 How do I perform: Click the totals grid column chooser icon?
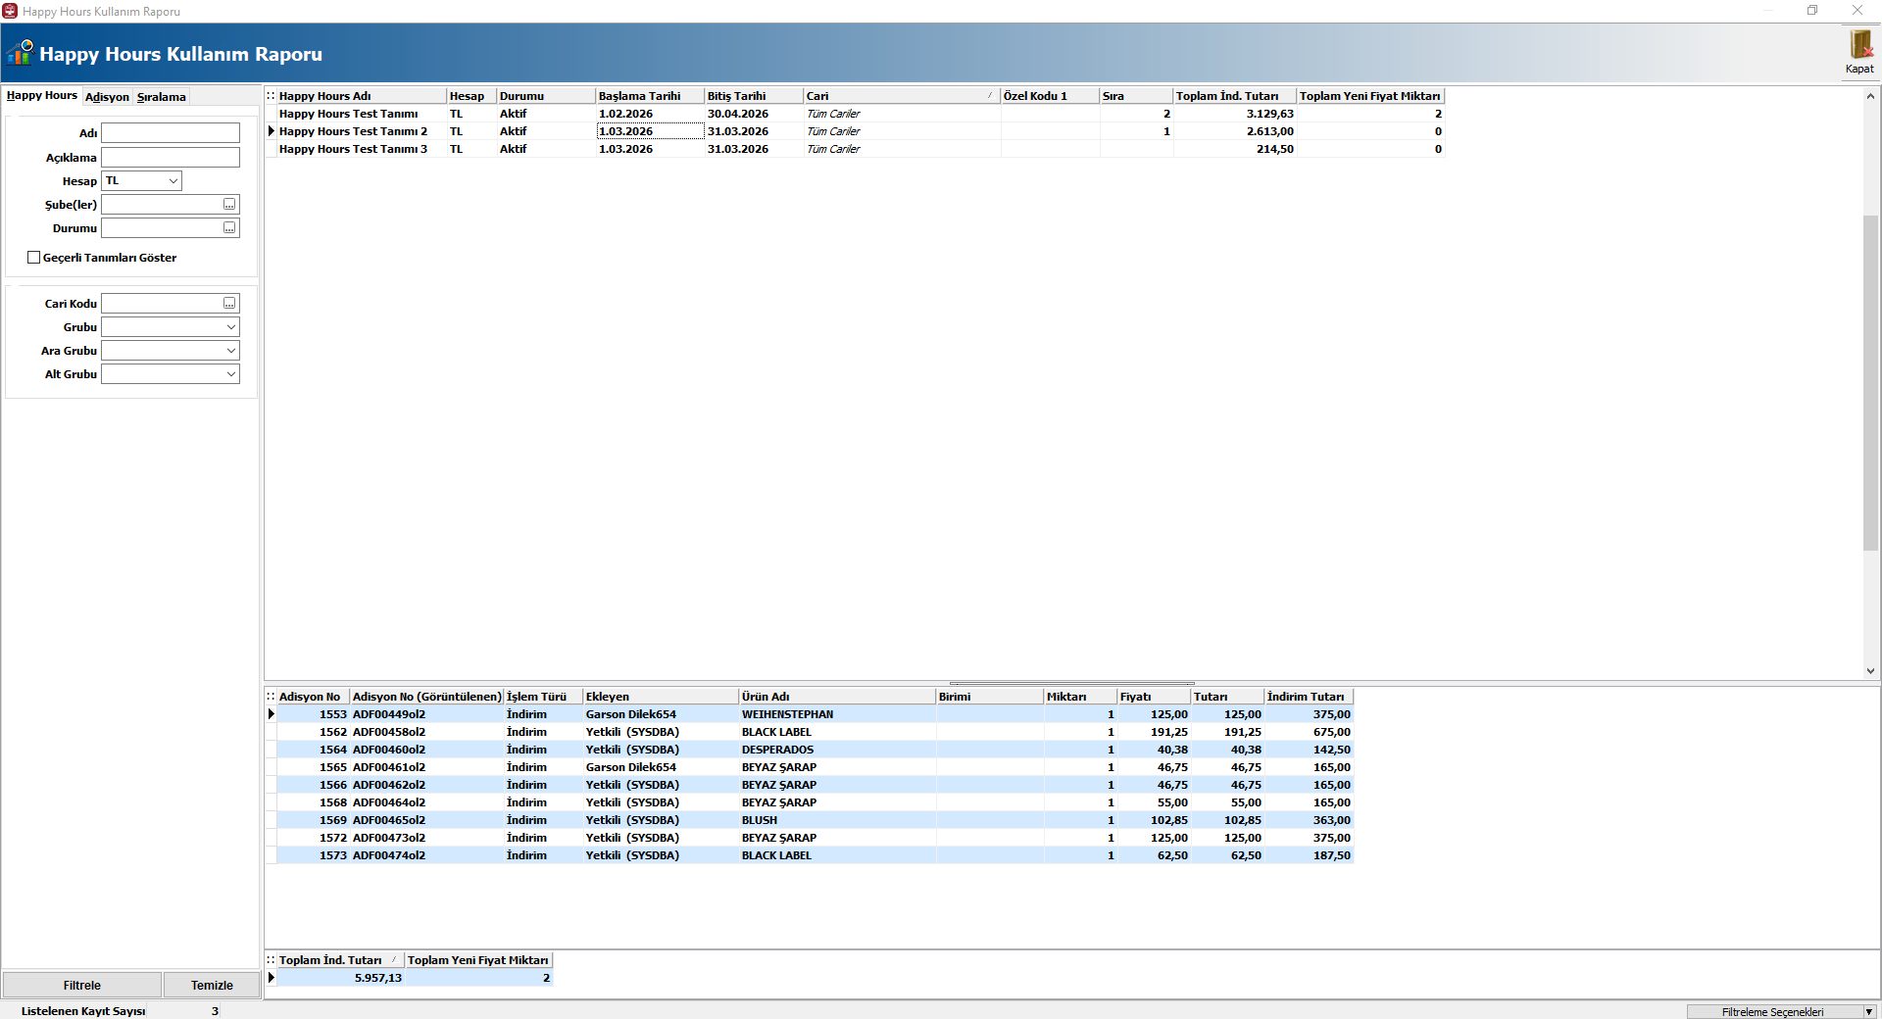pos(271,960)
